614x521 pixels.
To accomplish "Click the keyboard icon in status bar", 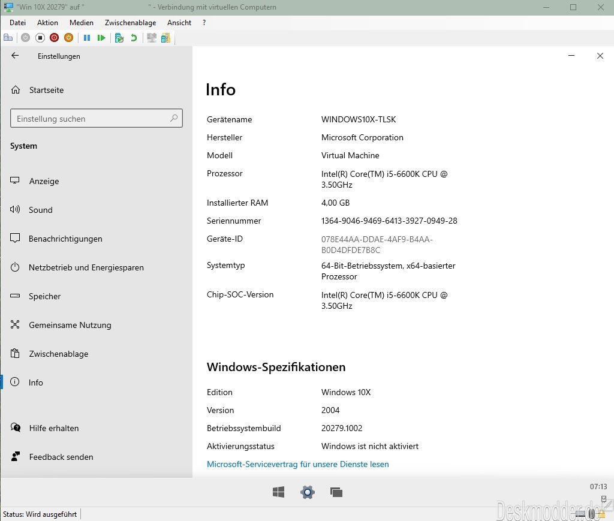I will click(x=580, y=514).
